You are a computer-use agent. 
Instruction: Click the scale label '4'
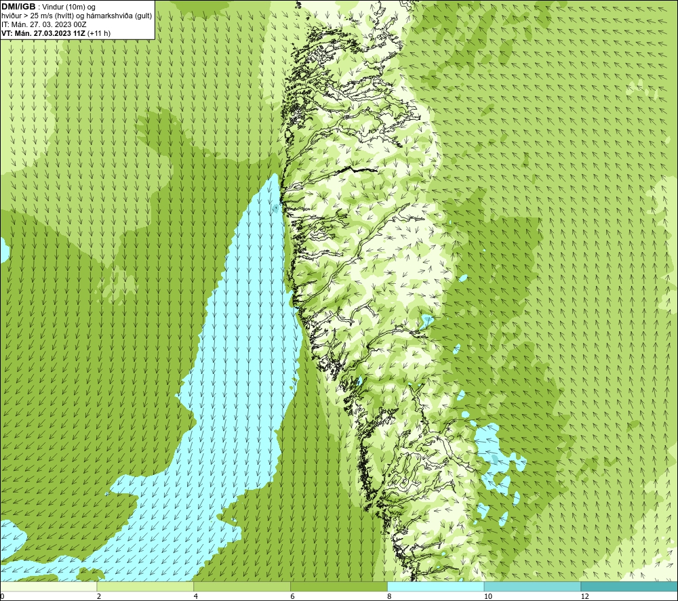click(196, 596)
